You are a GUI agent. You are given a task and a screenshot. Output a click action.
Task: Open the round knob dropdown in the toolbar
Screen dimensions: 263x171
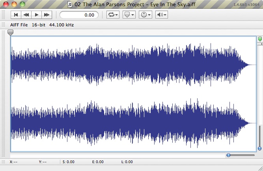145,15
